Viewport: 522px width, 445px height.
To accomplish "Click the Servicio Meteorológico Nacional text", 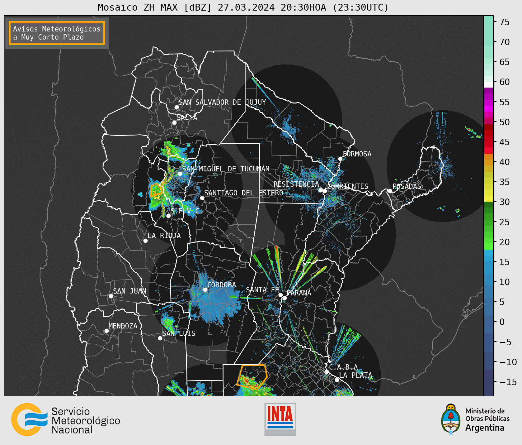I will [86, 420].
